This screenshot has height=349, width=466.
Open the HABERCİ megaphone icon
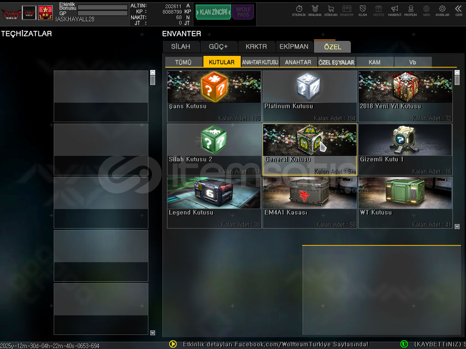(x=395, y=11)
